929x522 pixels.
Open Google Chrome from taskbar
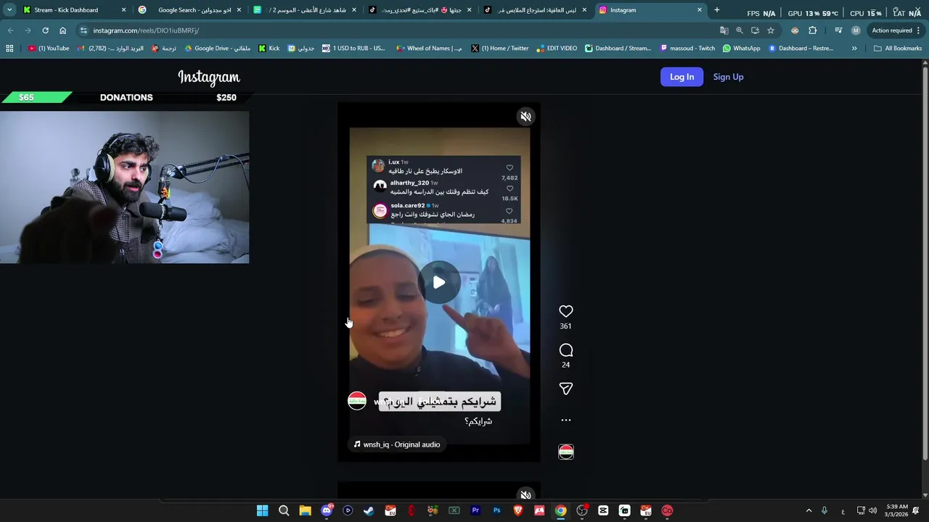tap(560, 510)
